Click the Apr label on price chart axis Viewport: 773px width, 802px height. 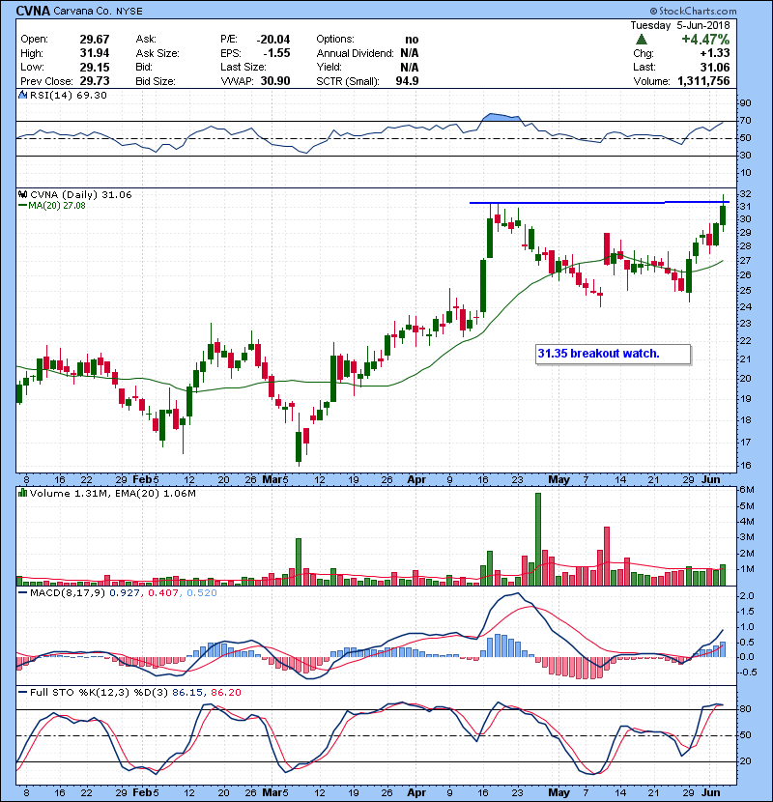point(416,480)
